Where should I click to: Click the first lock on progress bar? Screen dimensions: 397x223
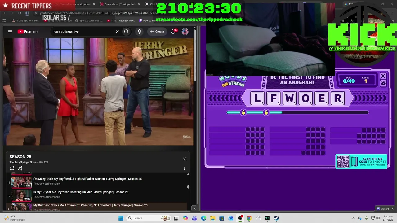(243, 112)
